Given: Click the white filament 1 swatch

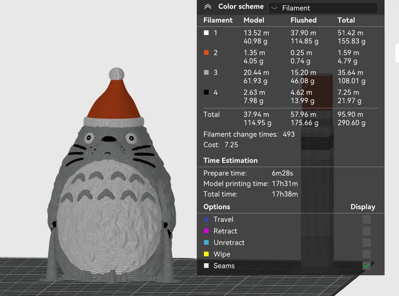Looking at the screenshot, I should (206, 33).
